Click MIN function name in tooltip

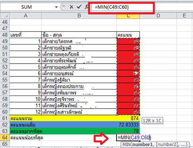[126, 144]
